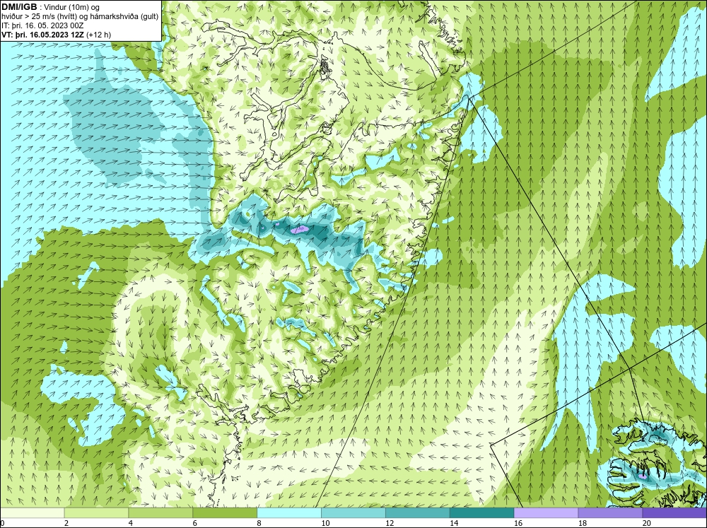
Task: Click the 'IT: þri. 16. 05. 2023 00Z' text
Action: [42, 25]
